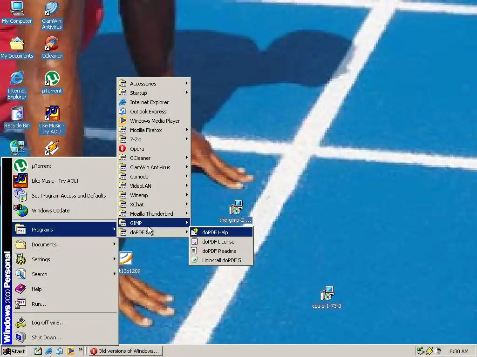Expand Documents submenu in Start menu
Viewport: 477px width, 357px height.
click(x=64, y=245)
